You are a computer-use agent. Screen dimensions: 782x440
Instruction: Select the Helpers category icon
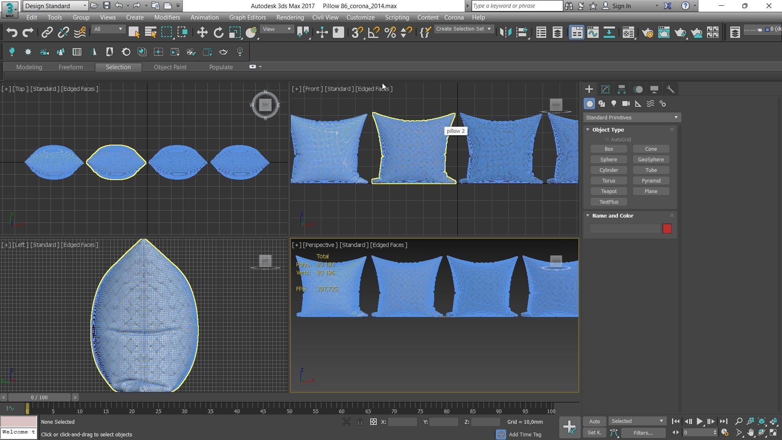point(638,104)
